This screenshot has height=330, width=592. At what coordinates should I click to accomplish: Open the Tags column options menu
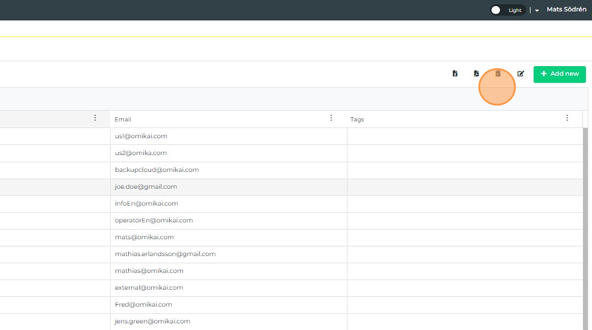coord(567,118)
